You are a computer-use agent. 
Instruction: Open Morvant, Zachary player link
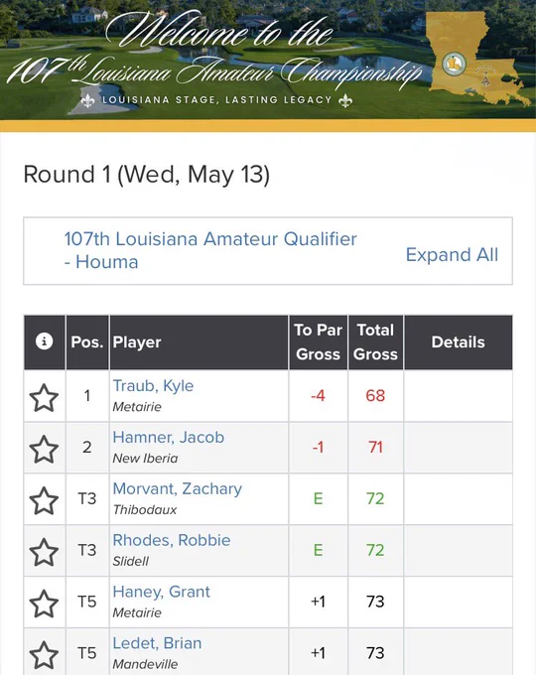(x=178, y=488)
